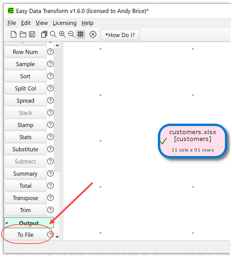Screen dimensions: 232x257
Task: Click the Sample transform button
Action: (x=25, y=64)
